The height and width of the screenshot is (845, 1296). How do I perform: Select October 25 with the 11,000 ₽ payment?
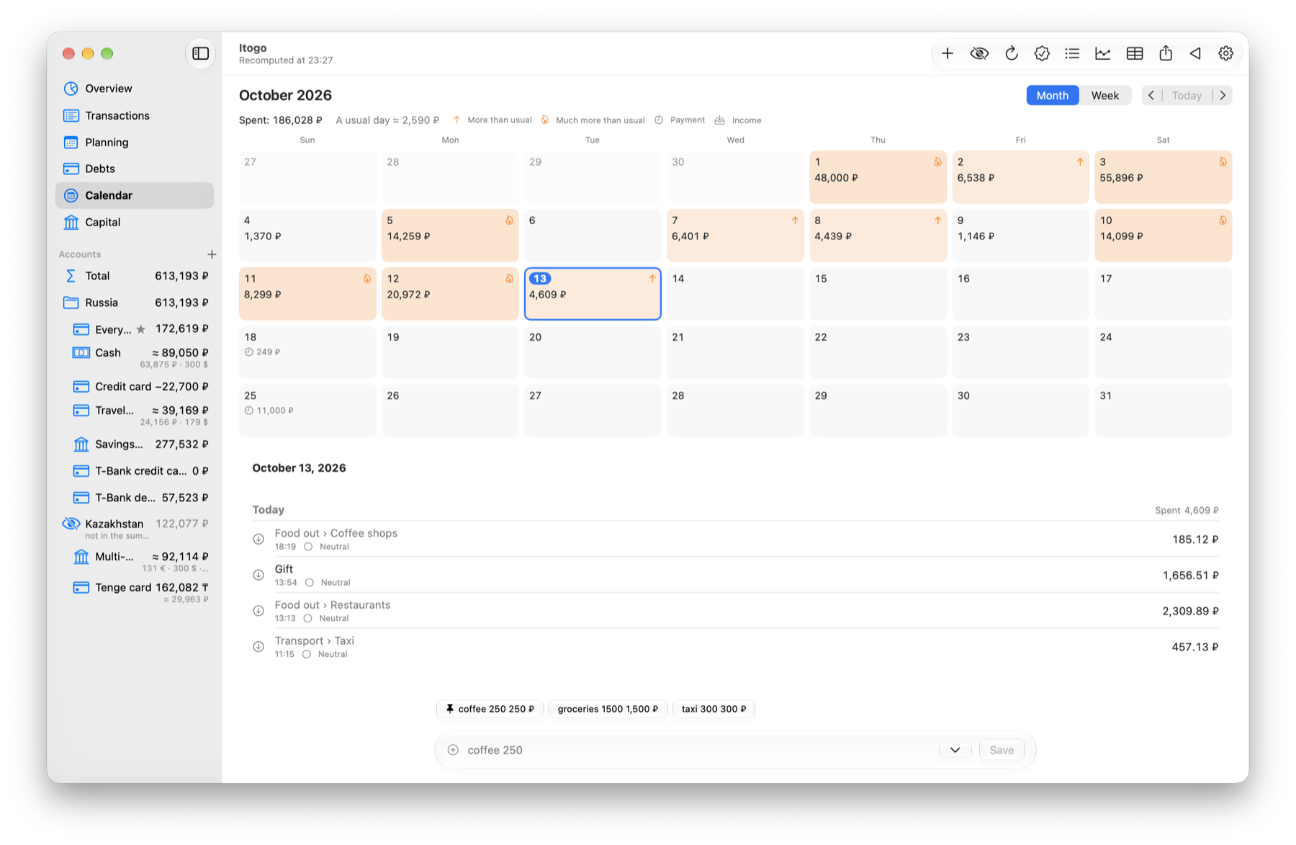click(307, 411)
